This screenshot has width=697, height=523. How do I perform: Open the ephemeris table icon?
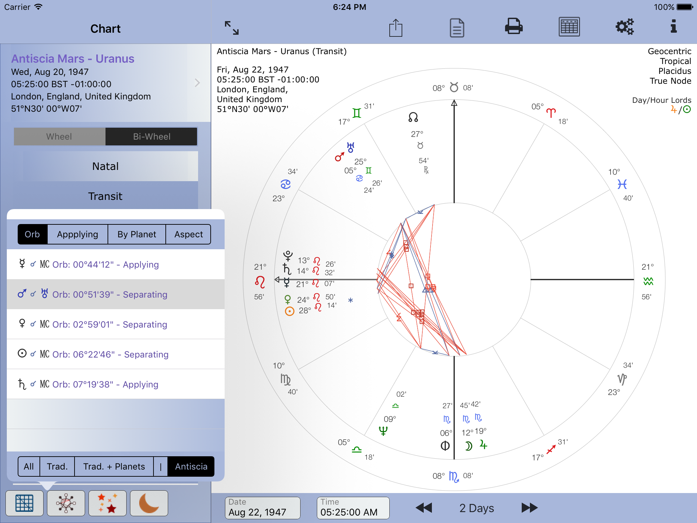click(569, 27)
